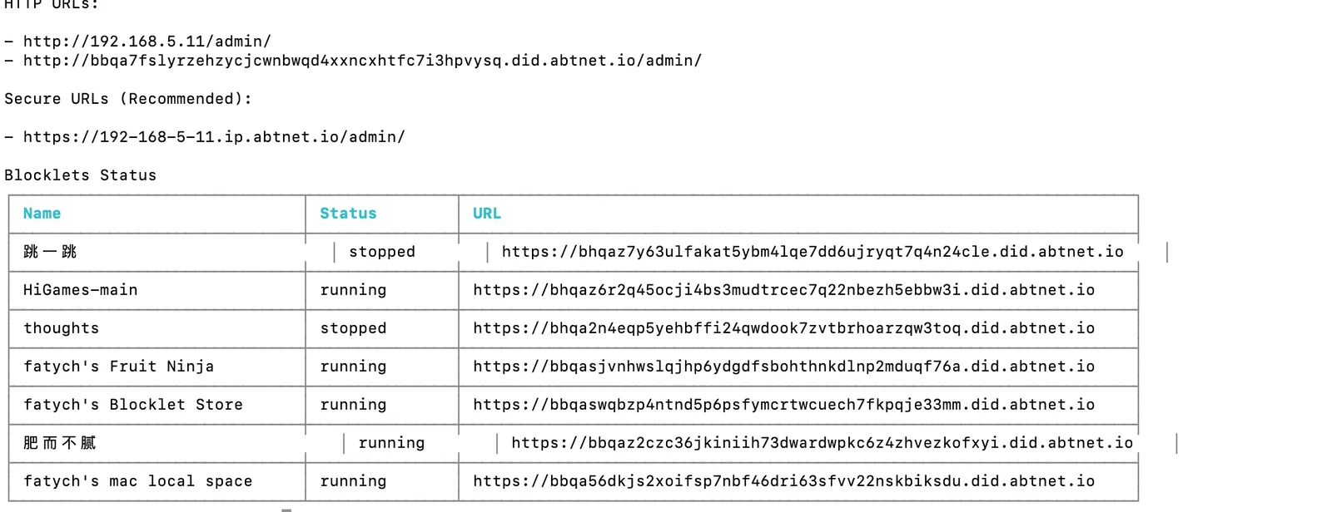
Task: Select the fatych's mac local space name
Action: tap(137, 481)
